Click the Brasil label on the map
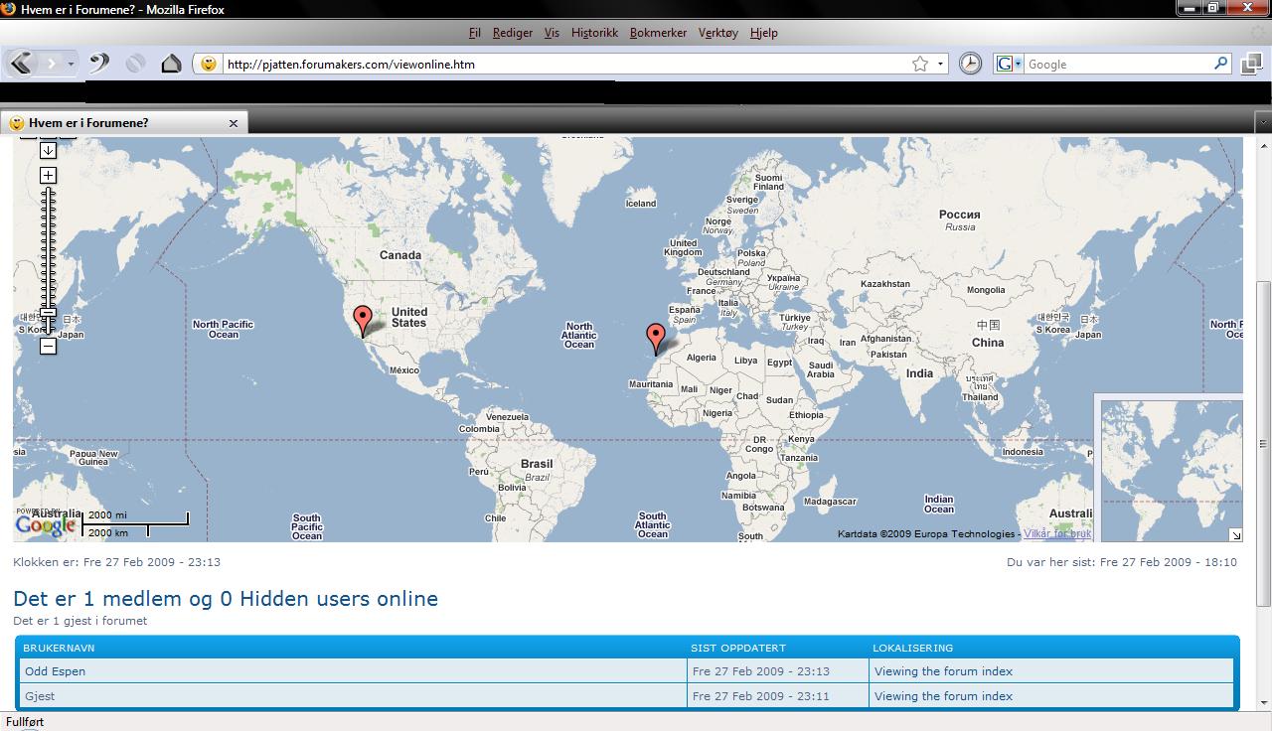1272x731 pixels. point(537,464)
